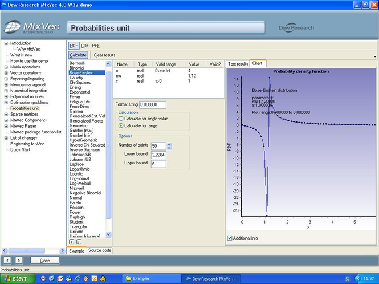
Task: Collapse the Introduction tree node
Action: (x=6, y=43)
